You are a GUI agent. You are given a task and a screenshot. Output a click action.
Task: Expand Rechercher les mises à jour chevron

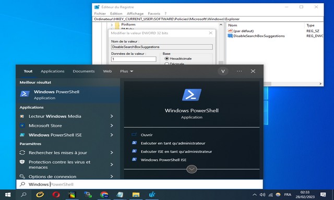pyautogui.click(x=112, y=153)
